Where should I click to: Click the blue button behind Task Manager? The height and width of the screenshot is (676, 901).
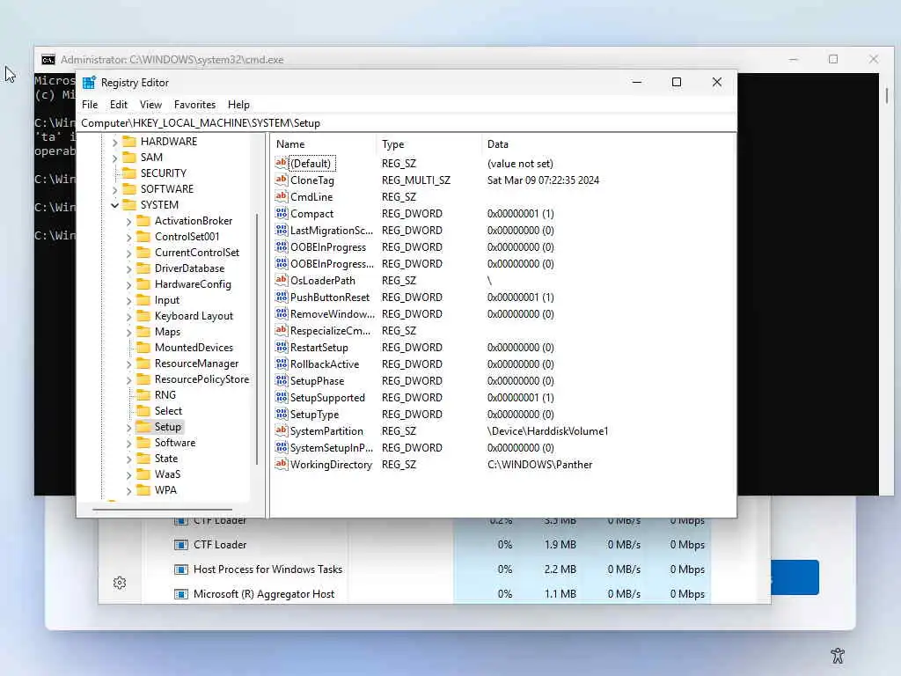pos(795,577)
